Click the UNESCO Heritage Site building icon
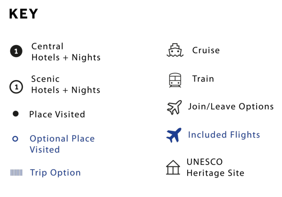Viewport: 282px width, 197px height. pyautogui.click(x=173, y=167)
